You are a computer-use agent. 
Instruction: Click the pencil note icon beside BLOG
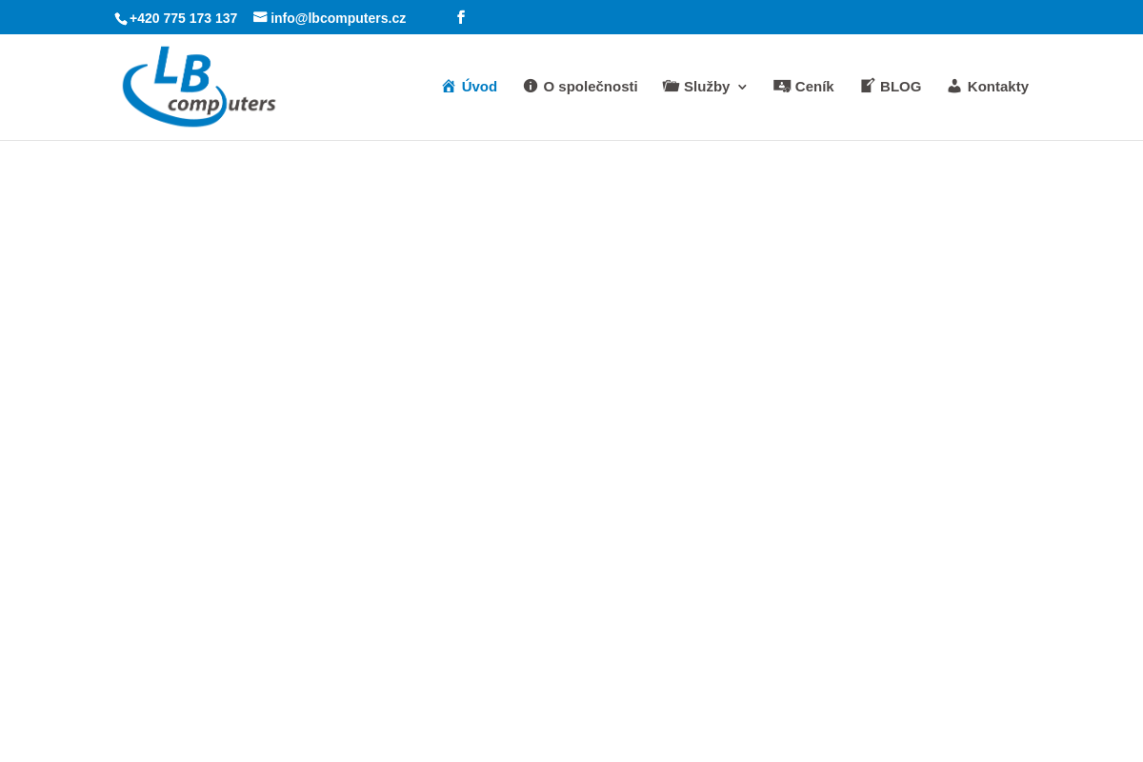tap(867, 86)
